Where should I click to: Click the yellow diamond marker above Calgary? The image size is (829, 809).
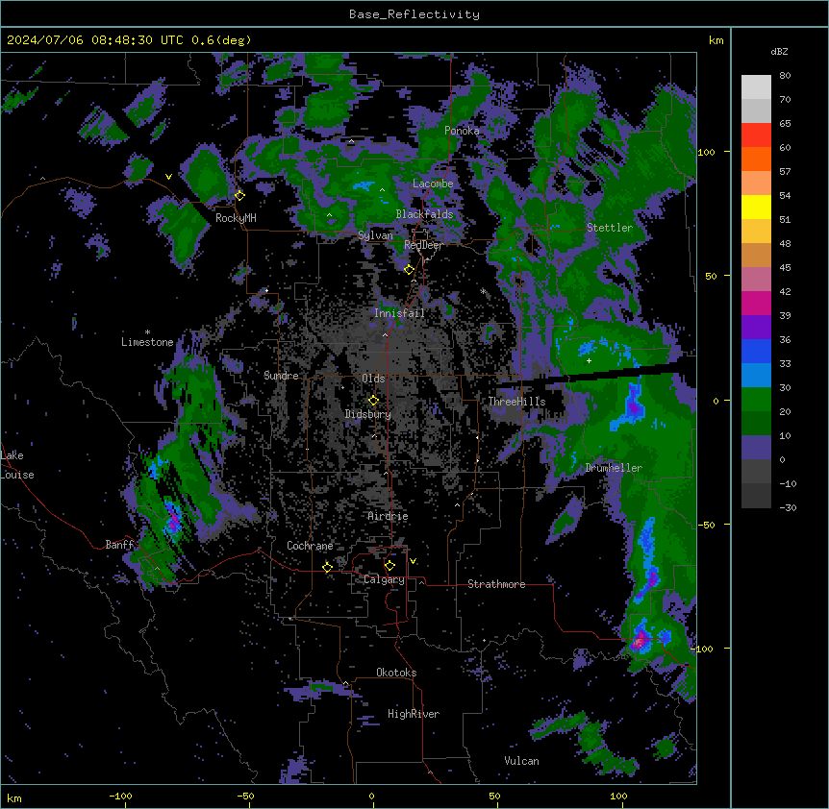click(389, 566)
